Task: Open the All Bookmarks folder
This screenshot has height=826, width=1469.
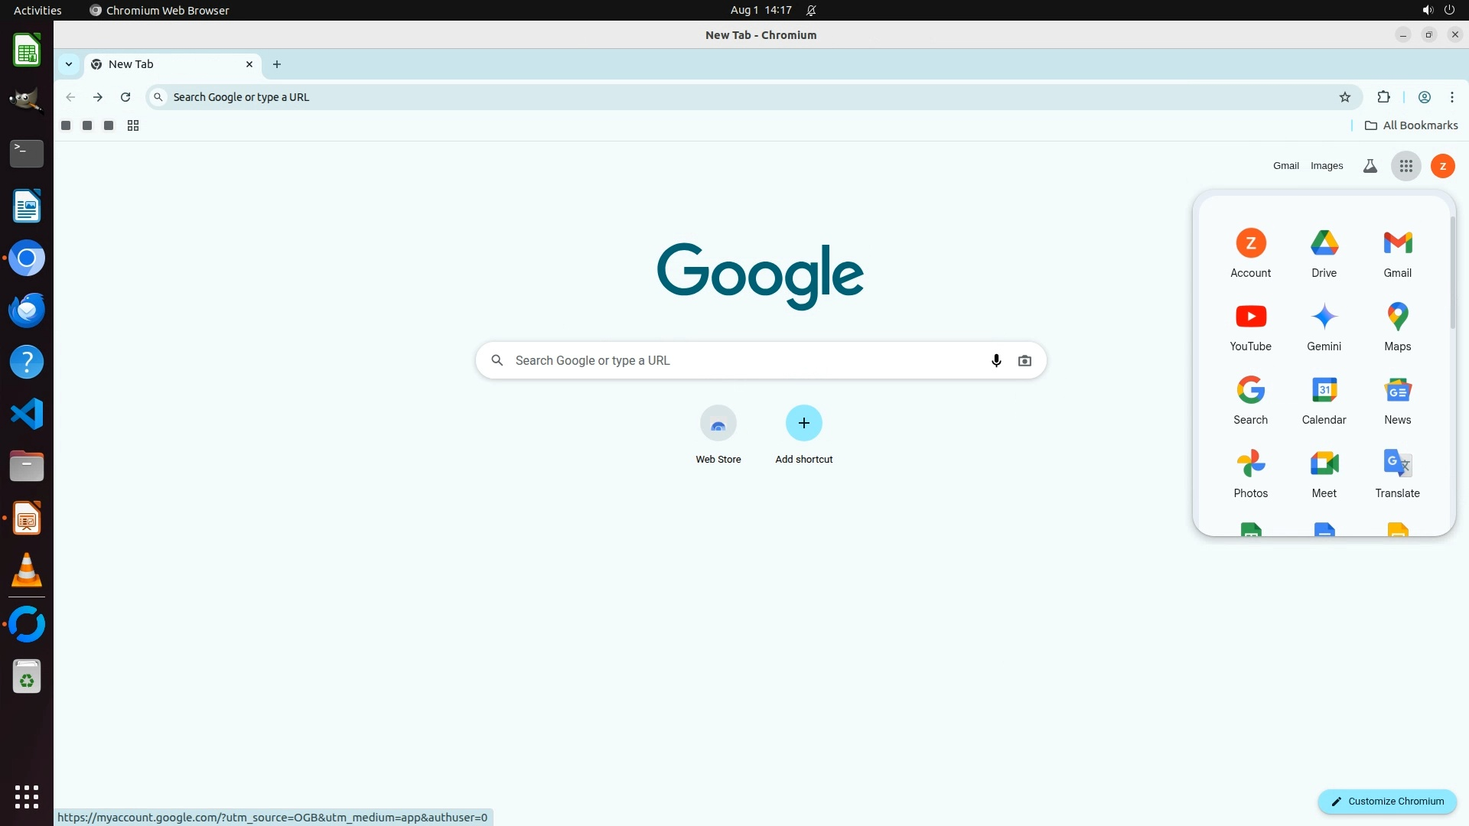Action: [1411, 125]
